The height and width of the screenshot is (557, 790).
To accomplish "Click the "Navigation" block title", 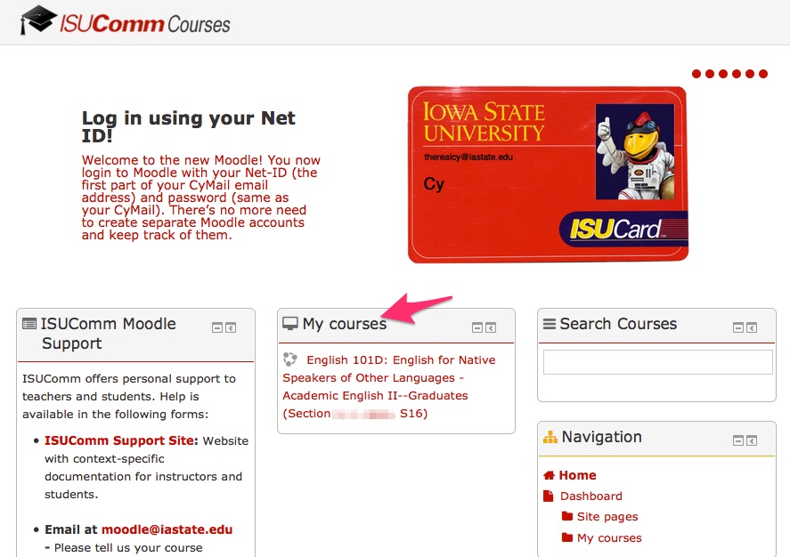I will [x=601, y=437].
